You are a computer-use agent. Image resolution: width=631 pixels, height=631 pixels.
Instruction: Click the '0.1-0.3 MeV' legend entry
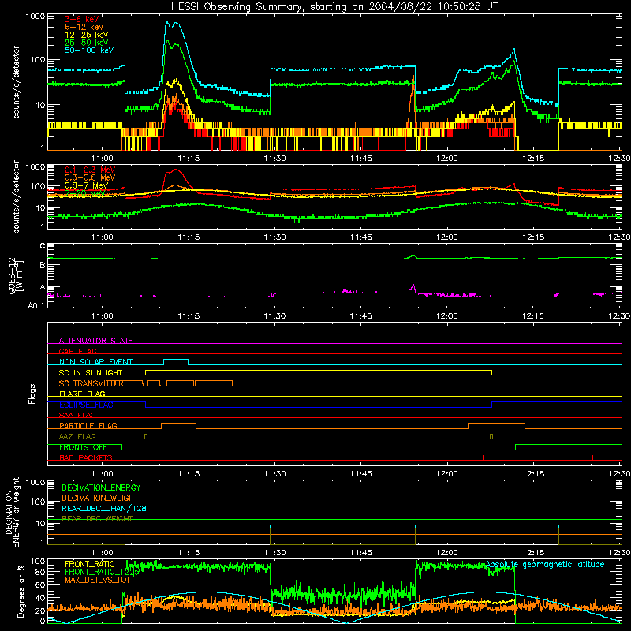(x=90, y=170)
